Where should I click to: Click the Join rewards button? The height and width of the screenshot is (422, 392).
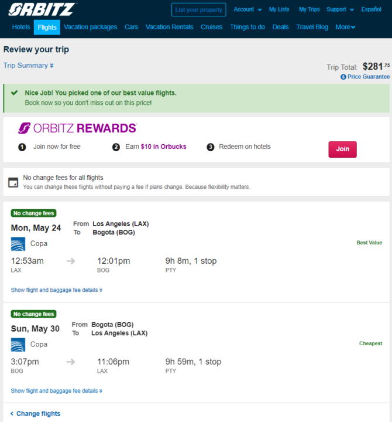click(x=342, y=149)
